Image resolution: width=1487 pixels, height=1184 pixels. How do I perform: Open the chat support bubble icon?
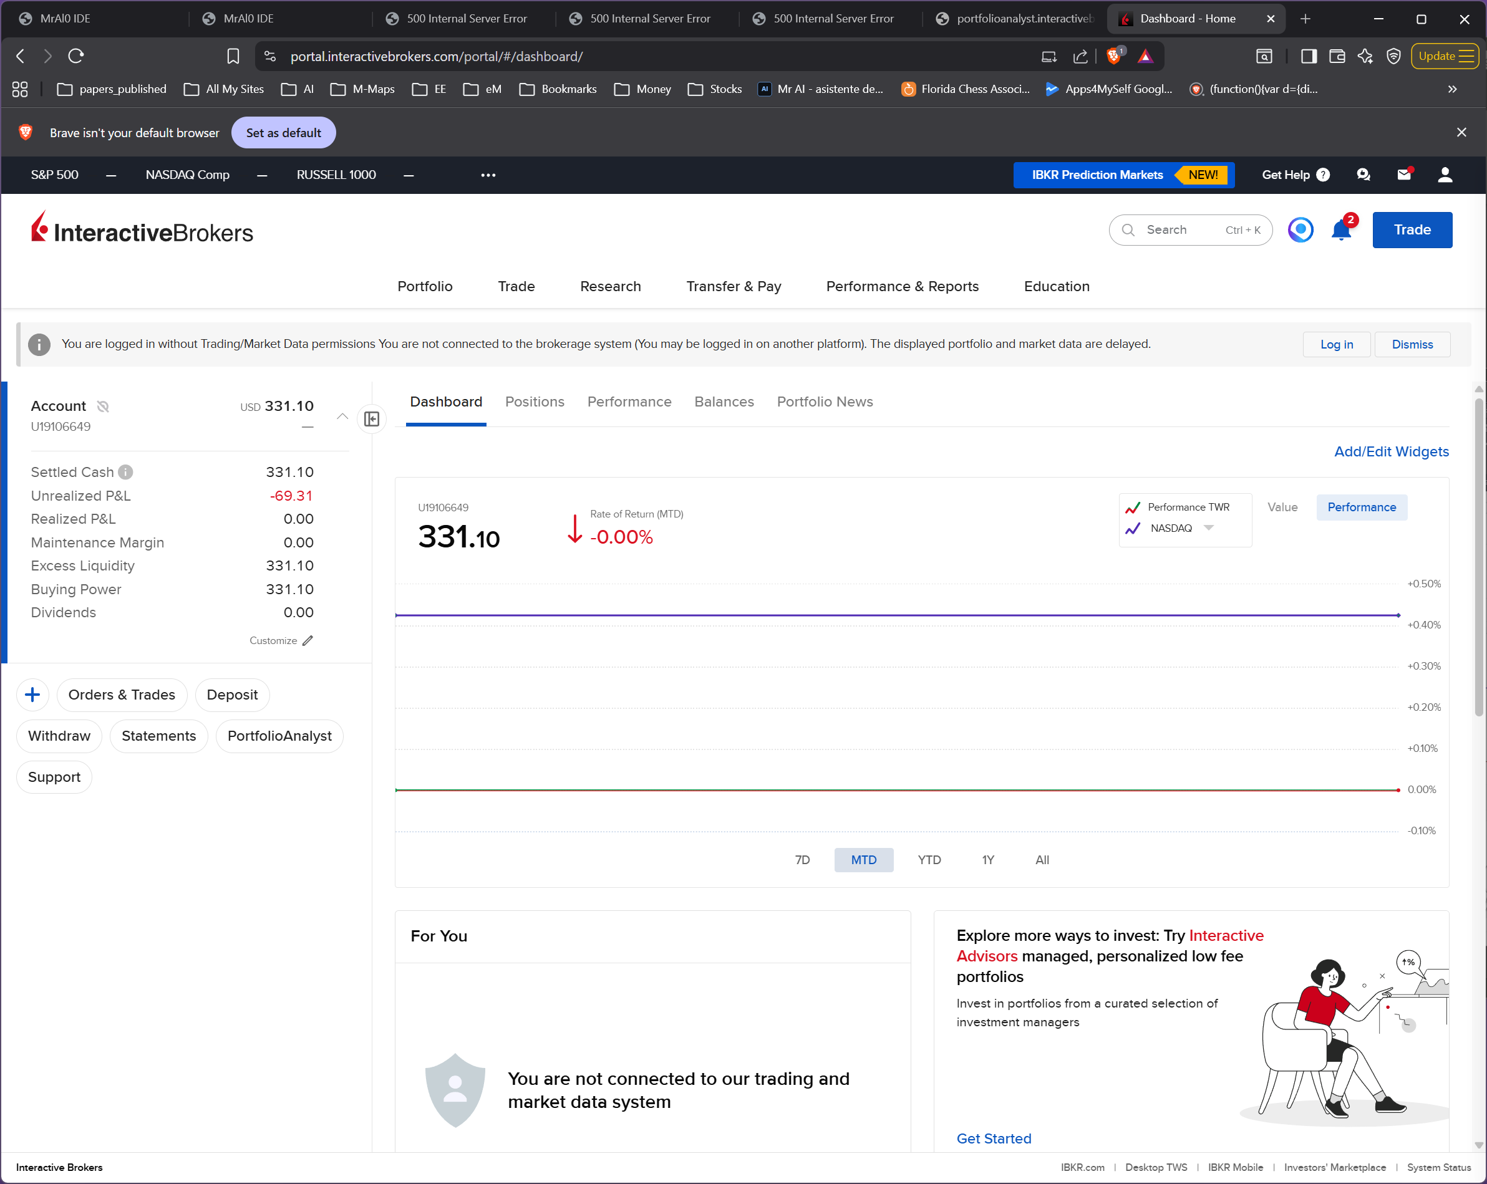1363,175
